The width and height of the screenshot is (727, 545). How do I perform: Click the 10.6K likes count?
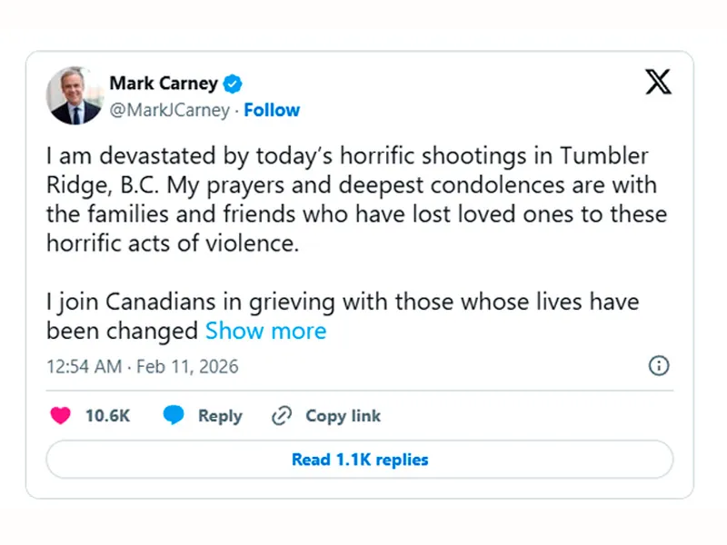[x=107, y=416]
